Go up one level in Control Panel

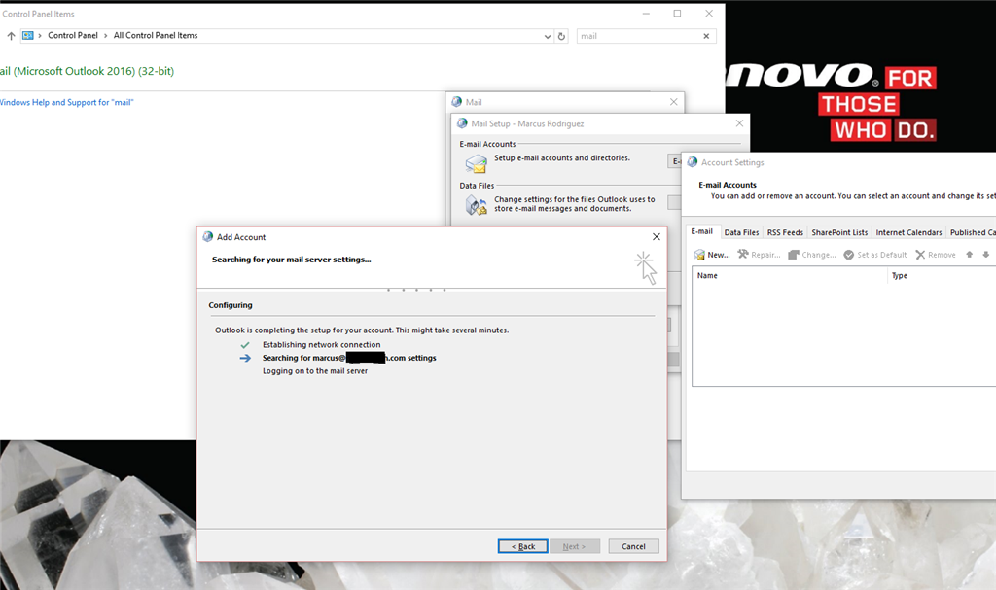point(11,36)
